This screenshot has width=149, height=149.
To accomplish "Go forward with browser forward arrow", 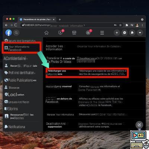I will coord(11,25).
